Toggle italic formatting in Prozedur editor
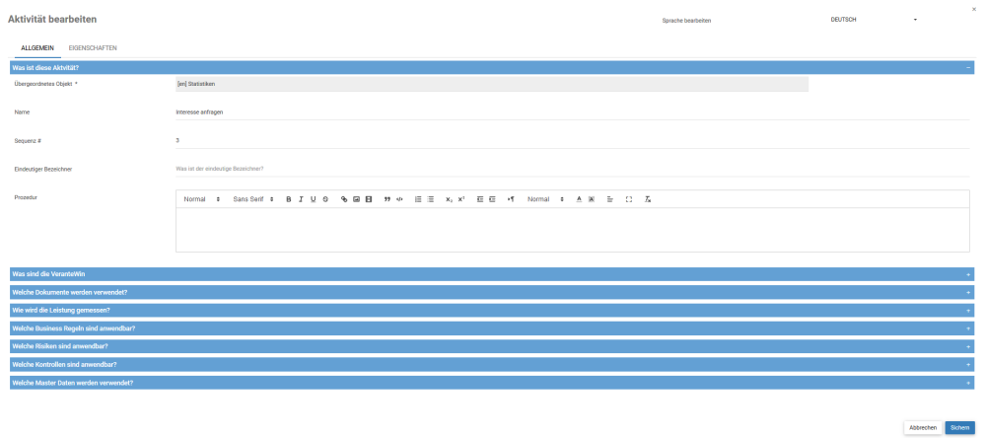This screenshot has height=438, width=986. tap(301, 199)
